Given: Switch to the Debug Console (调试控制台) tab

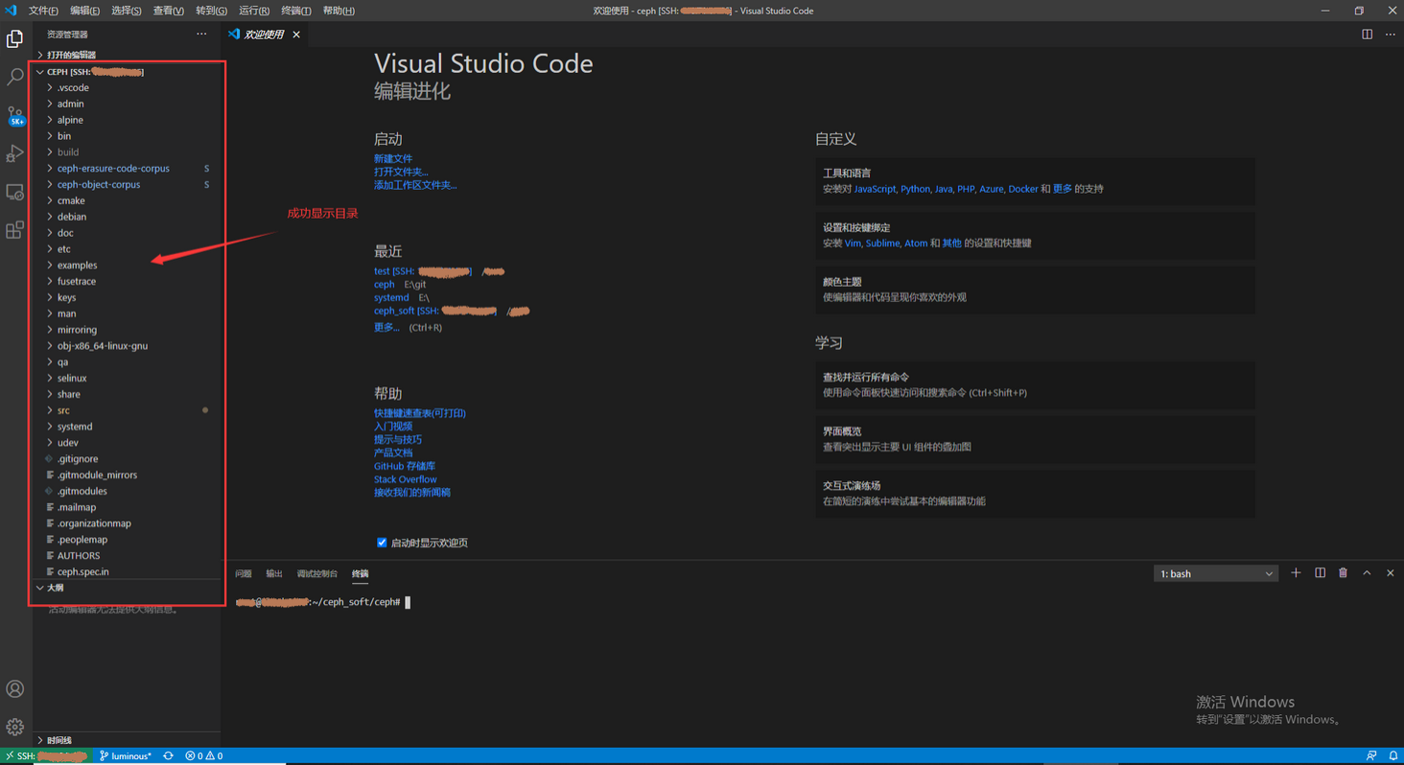Looking at the screenshot, I should pyautogui.click(x=317, y=573).
